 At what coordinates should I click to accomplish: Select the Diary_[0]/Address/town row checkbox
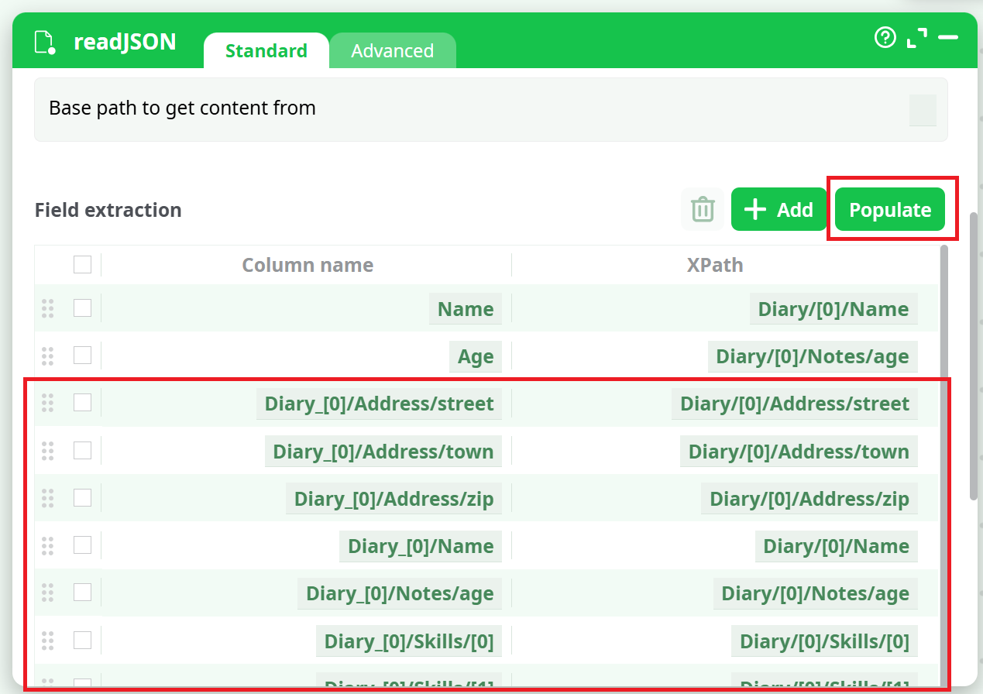82,450
